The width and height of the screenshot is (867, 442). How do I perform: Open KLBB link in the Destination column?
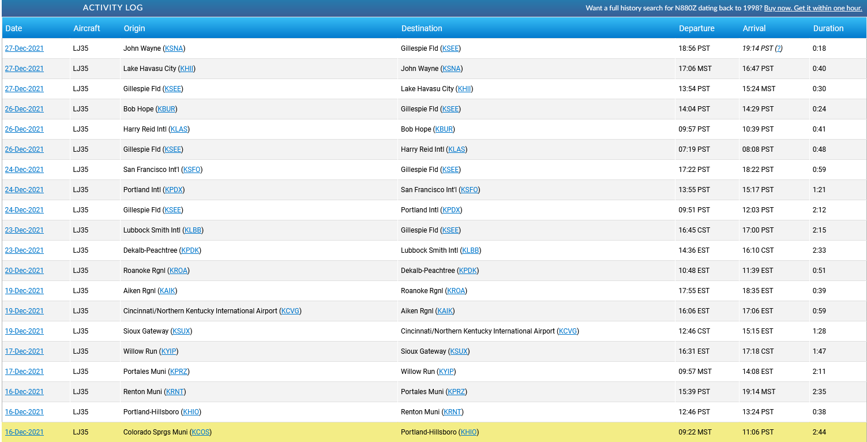click(470, 250)
